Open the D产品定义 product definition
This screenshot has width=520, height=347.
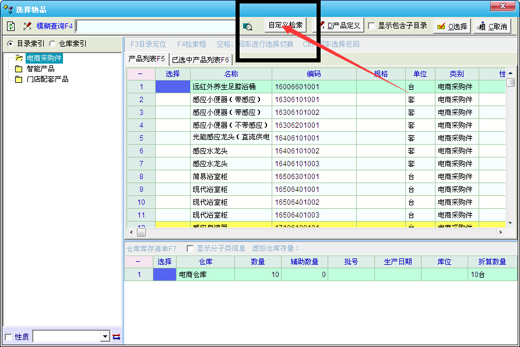[338, 26]
